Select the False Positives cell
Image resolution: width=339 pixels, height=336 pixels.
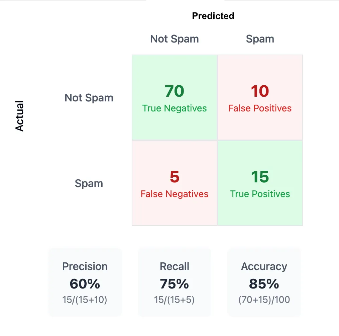pyautogui.click(x=260, y=97)
